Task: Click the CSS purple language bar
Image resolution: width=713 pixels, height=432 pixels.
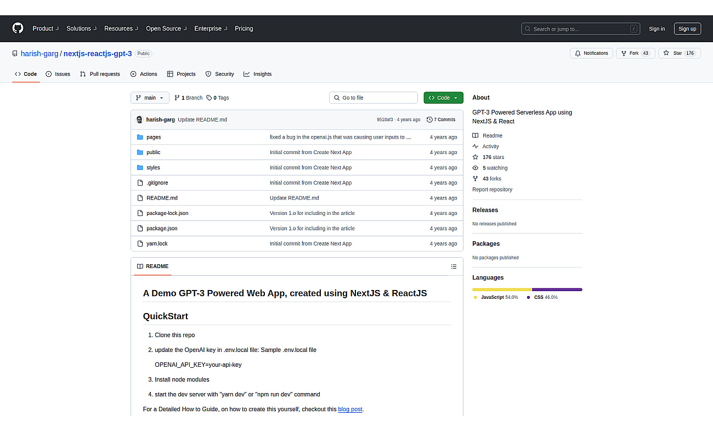Action: tap(557, 289)
